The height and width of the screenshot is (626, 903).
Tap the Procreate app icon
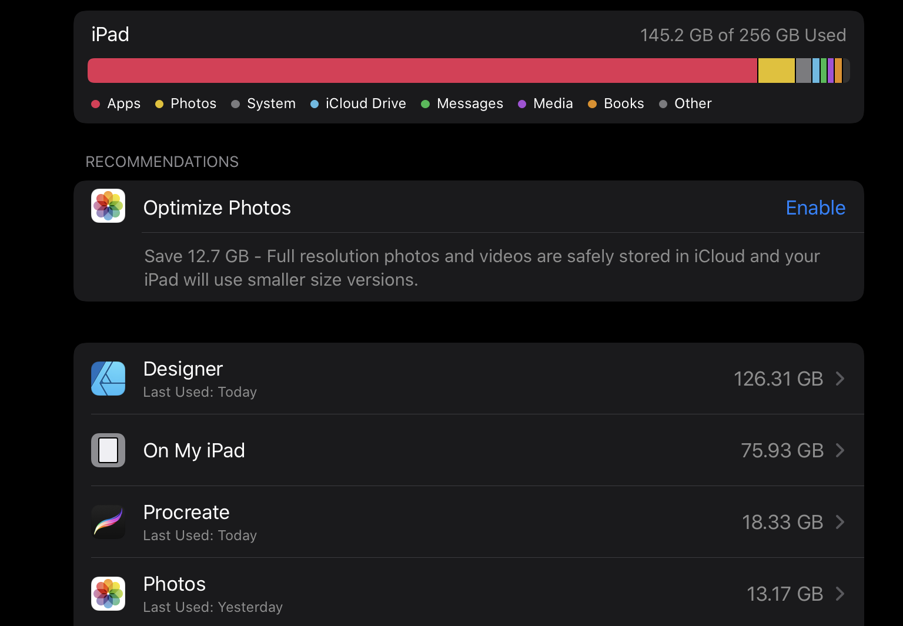point(108,522)
